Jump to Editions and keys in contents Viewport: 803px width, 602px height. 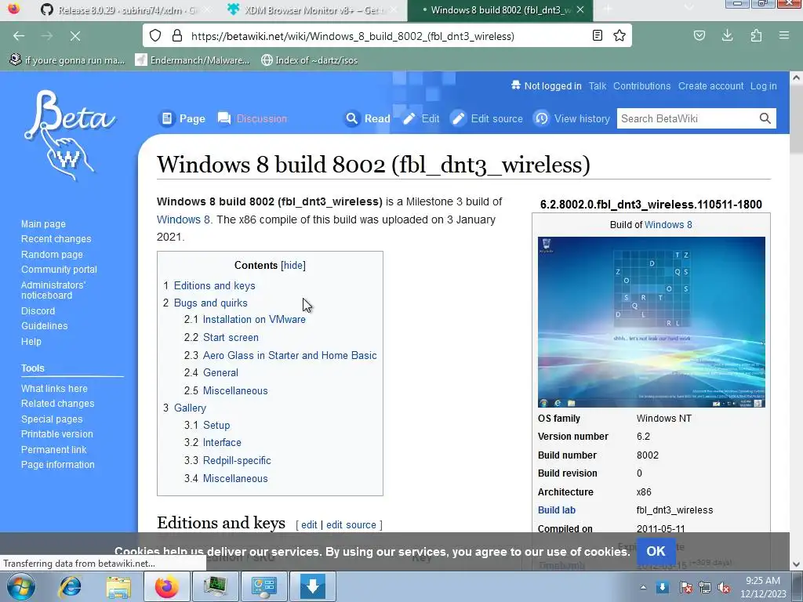(215, 285)
